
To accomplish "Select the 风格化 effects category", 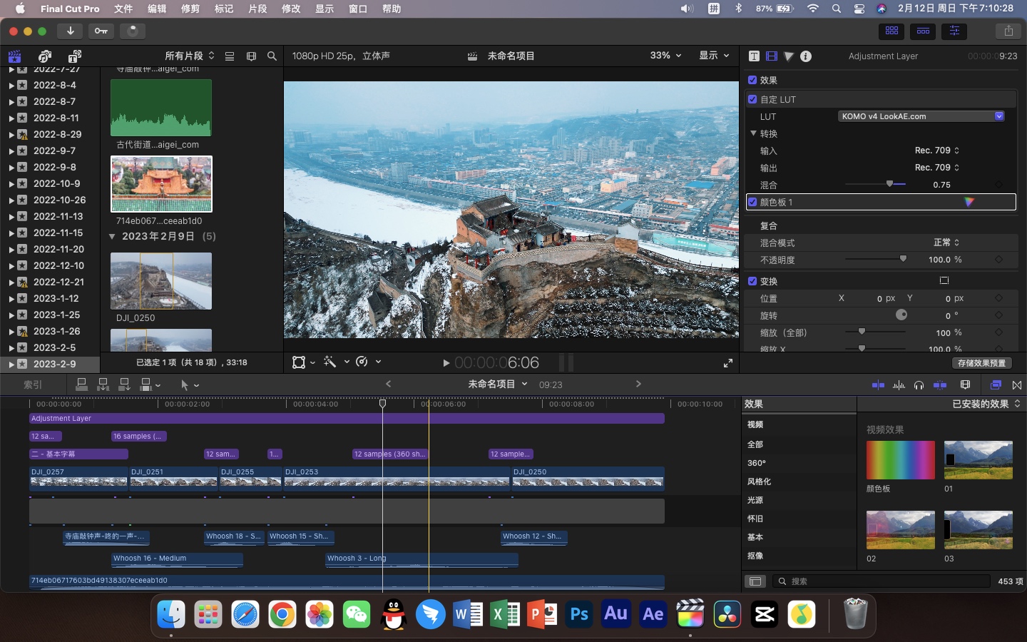I will coord(759,481).
